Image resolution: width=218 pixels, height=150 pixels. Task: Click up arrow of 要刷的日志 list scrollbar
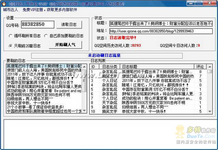pos(84,67)
